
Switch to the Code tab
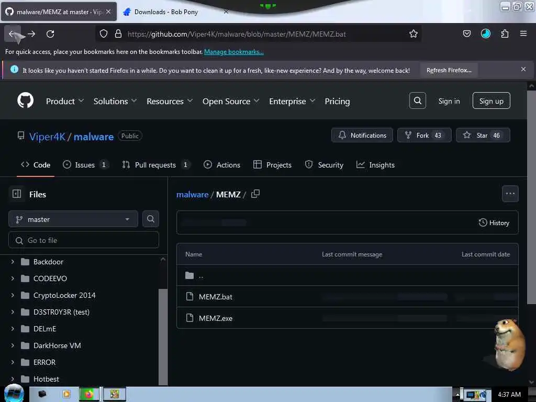(x=36, y=165)
